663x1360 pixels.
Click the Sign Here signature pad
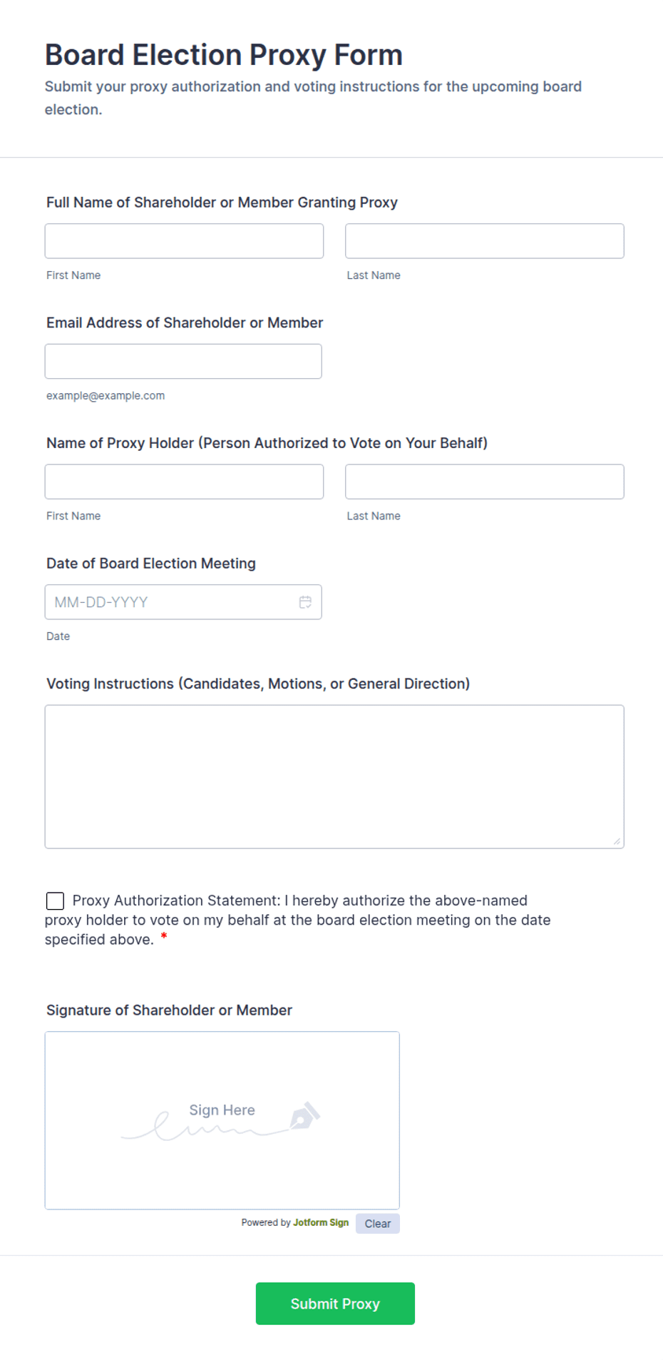(222, 1120)
